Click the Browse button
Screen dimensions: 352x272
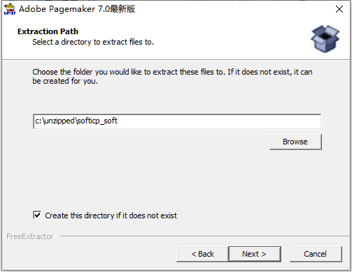point(295,142)
